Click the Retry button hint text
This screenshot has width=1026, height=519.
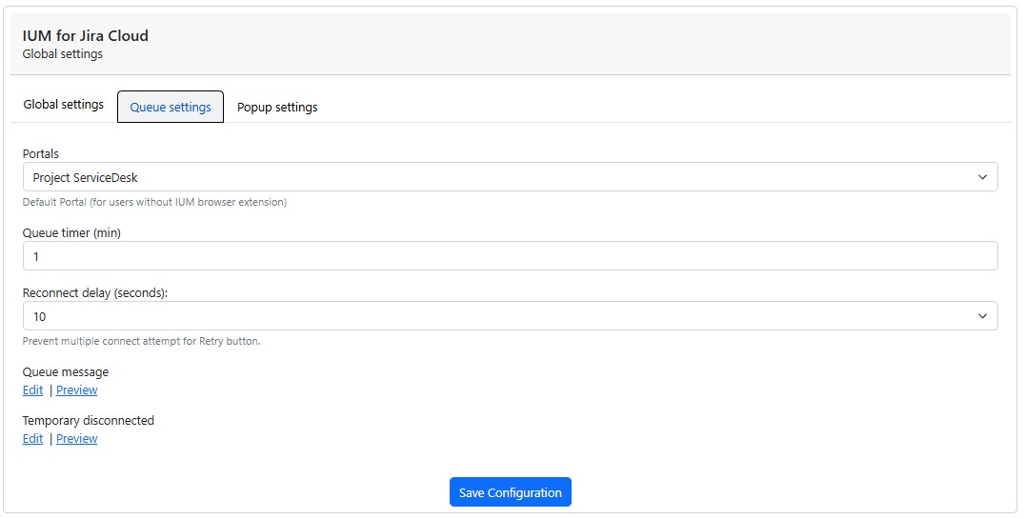click(x=141, y=341)
